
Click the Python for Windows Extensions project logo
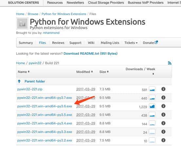pyautogui.click(x=22, y=24)
